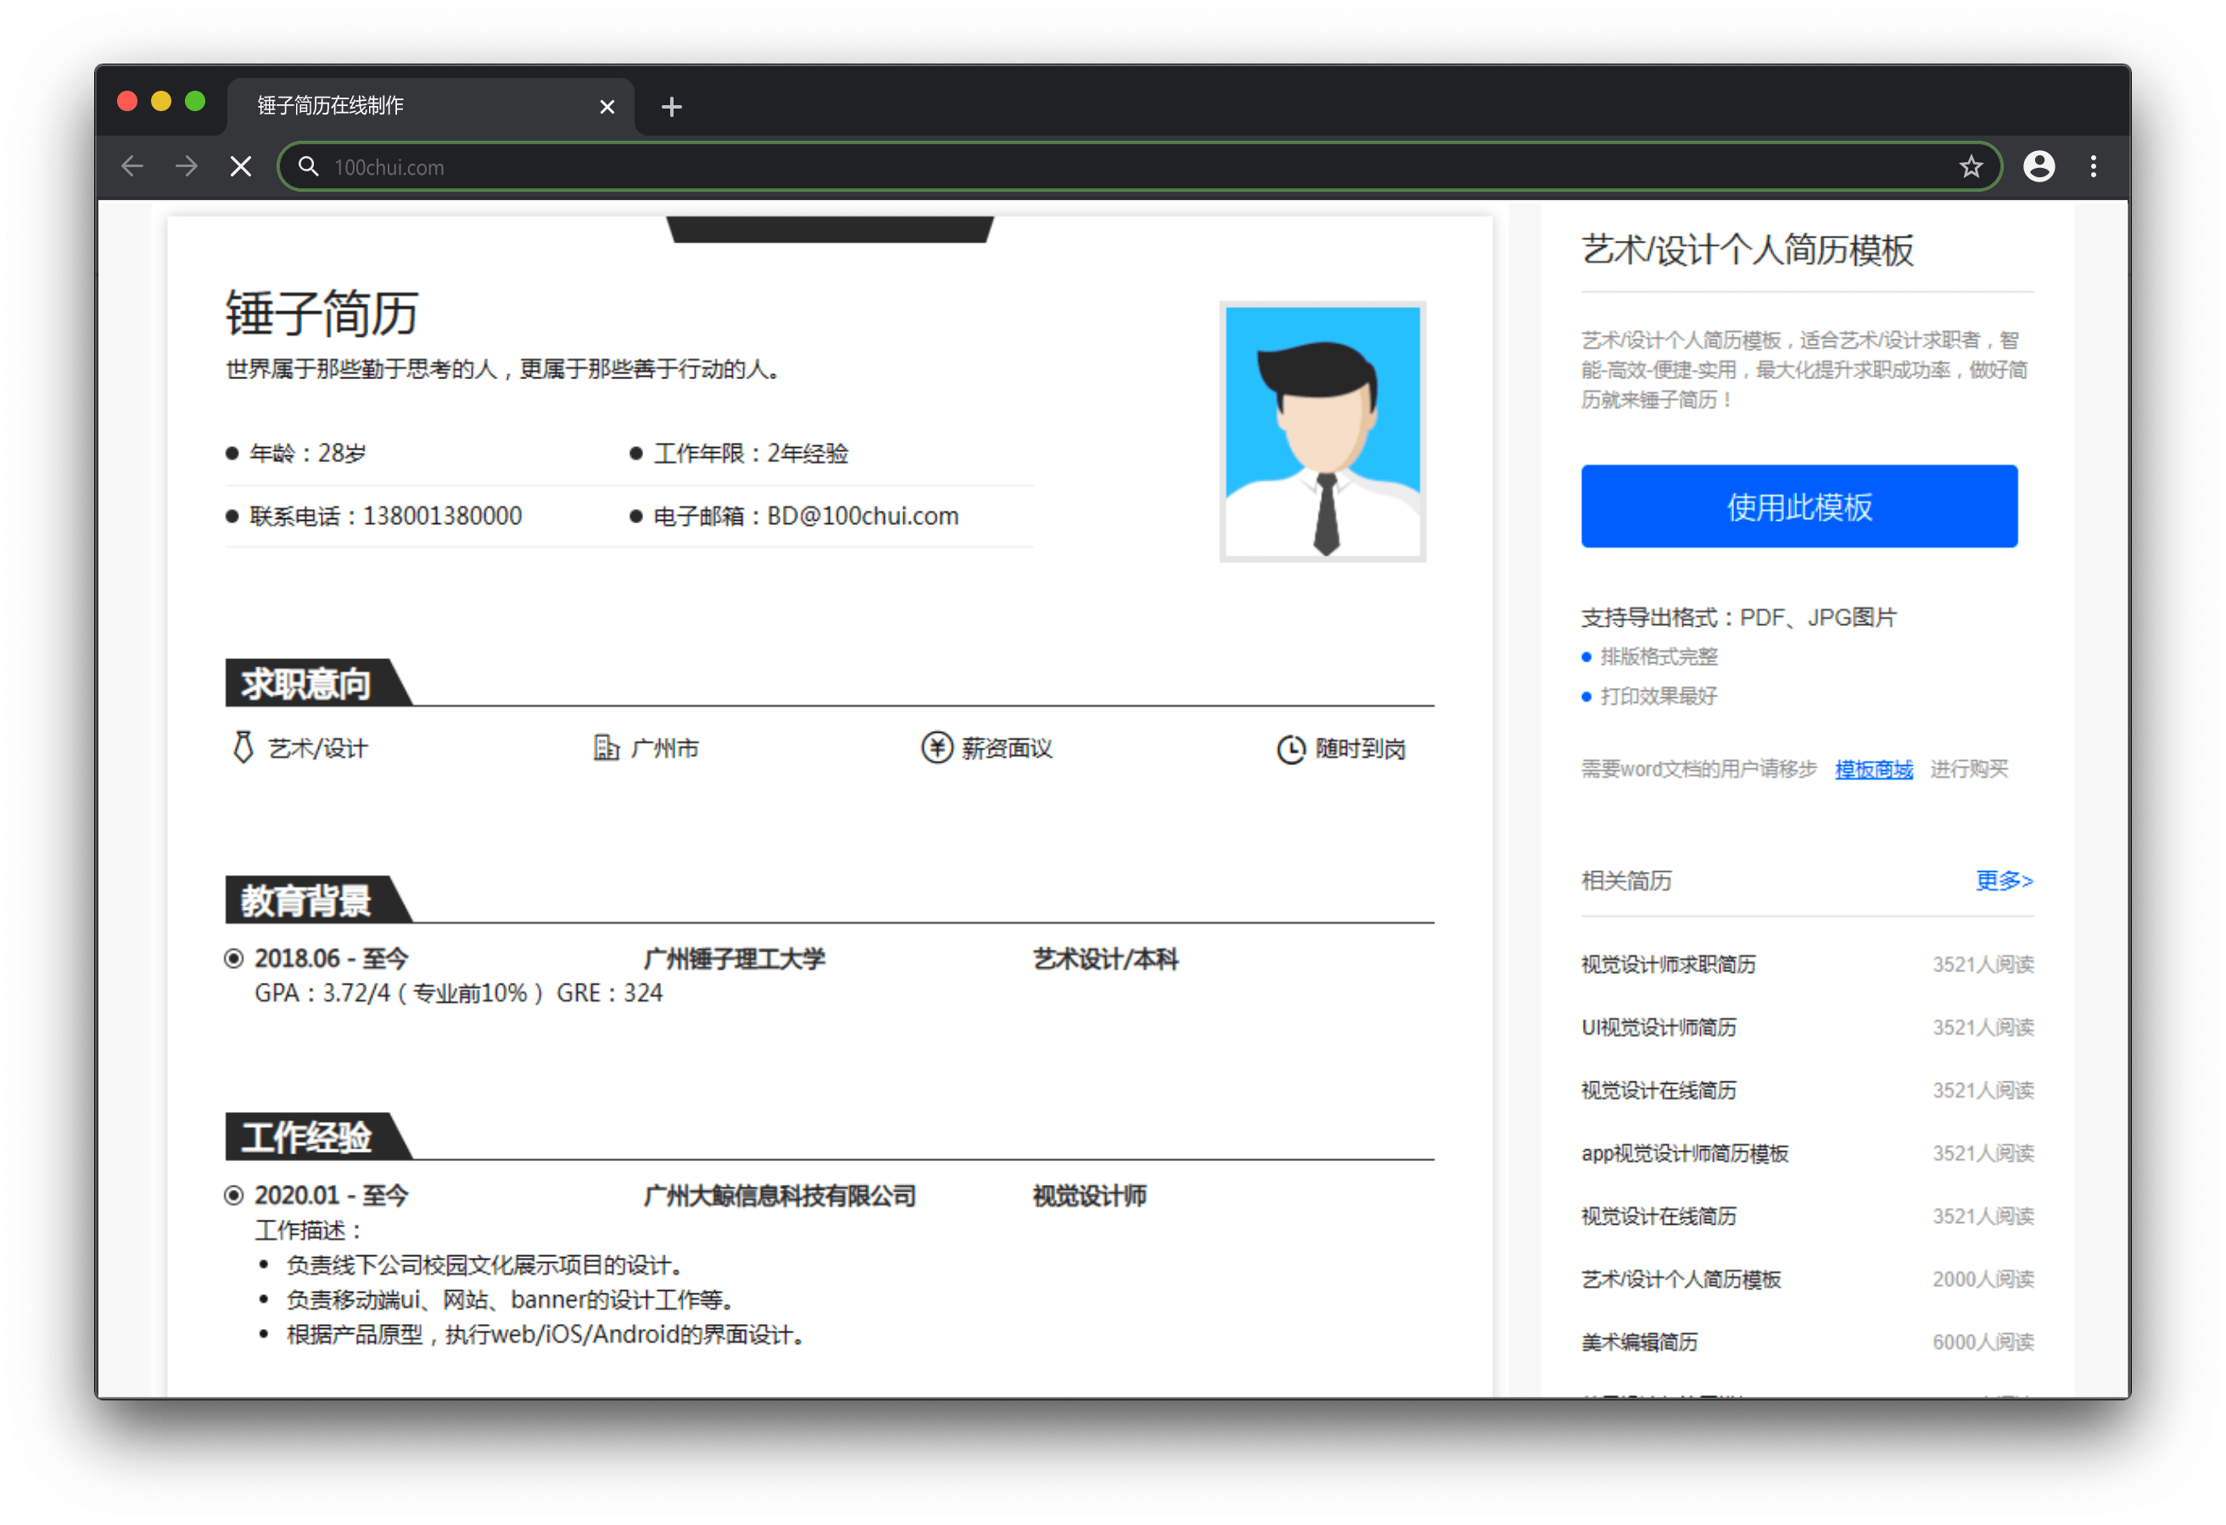Image resolution: width=2226 pixels, height=1525 pixels.
Task: Stop page loading with X button
Action: (242, 167)
